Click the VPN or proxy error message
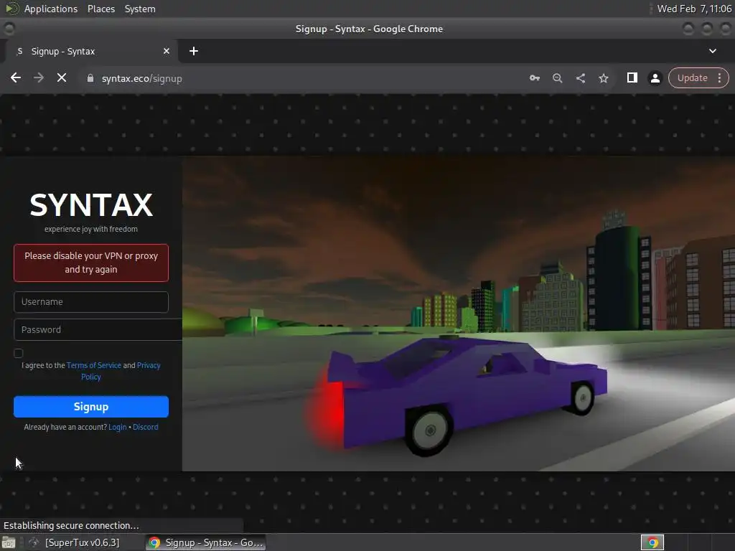The width and height of the screenshot is (735, 551). coord(91,263)
